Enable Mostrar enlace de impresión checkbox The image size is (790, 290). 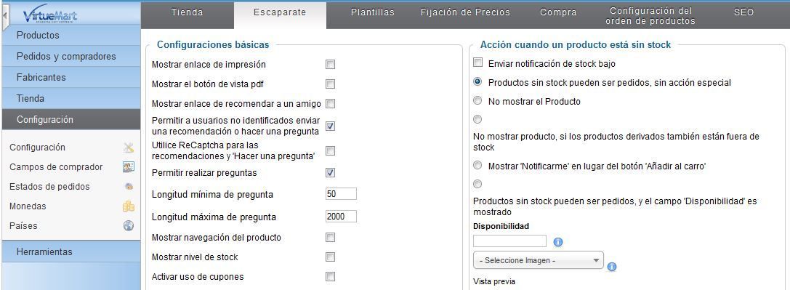tap(330, 65)
